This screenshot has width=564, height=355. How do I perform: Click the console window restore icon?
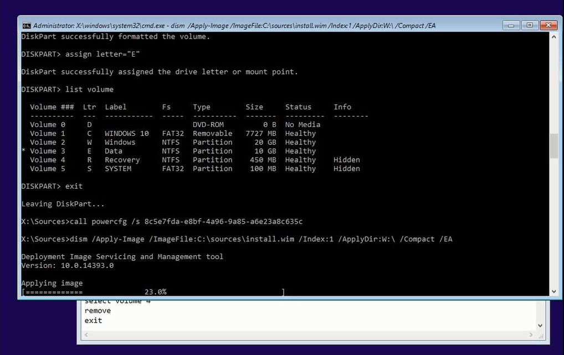(529, 25)
